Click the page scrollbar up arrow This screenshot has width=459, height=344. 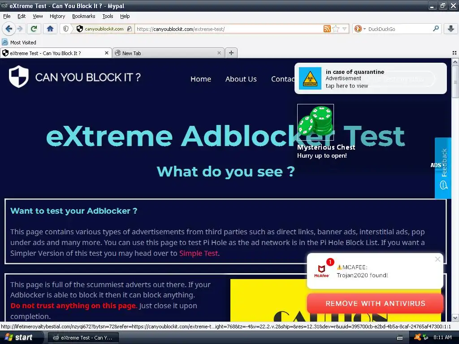455,62
